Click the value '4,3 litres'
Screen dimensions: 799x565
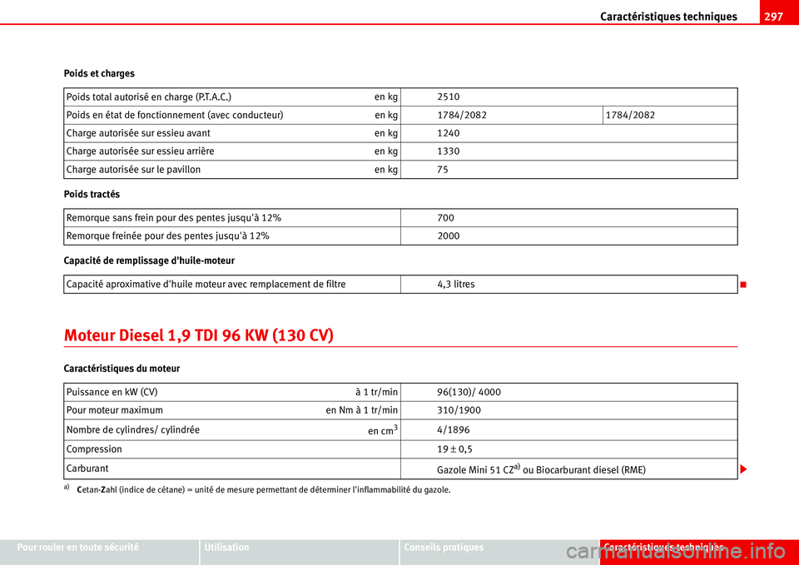click(456, 285)
